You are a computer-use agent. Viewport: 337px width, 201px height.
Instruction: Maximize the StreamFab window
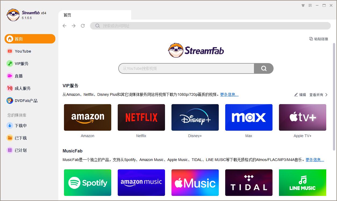(x=324, y=5)
